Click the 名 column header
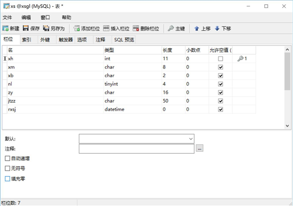 tap(56, 50)
